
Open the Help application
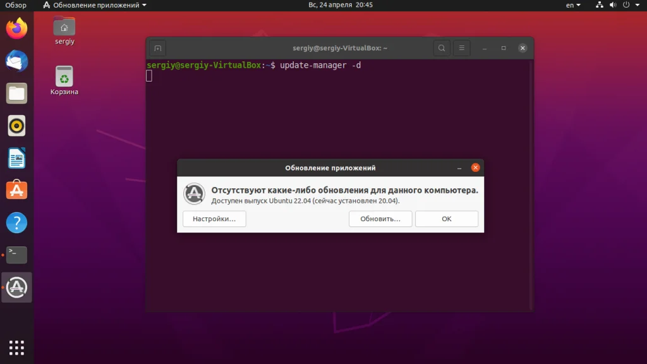coord(16,222)
